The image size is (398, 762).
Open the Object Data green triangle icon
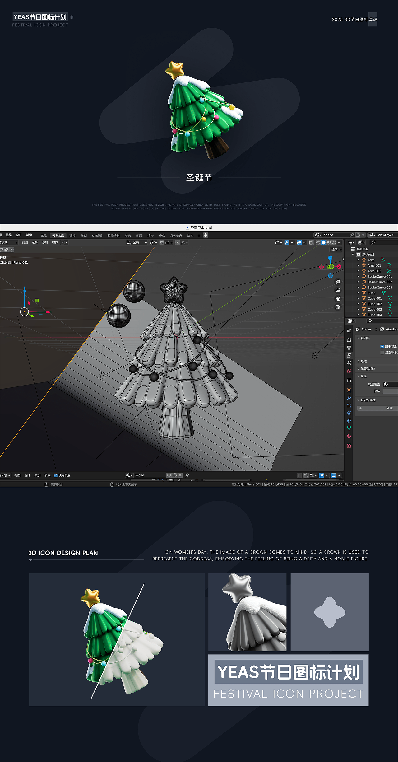349,428
